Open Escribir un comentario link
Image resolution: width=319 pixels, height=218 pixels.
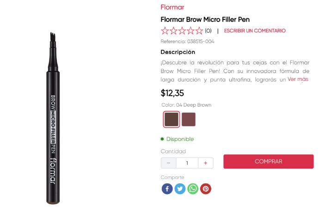tap(255, 31)
